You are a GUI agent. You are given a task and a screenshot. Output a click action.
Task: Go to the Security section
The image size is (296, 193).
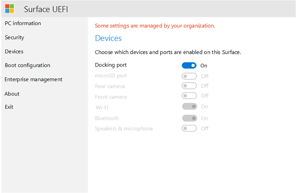[x=14, y=37]
